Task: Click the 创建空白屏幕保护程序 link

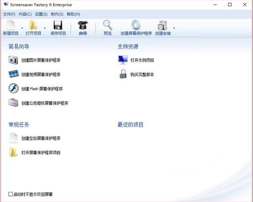Action: coord(41,138)
